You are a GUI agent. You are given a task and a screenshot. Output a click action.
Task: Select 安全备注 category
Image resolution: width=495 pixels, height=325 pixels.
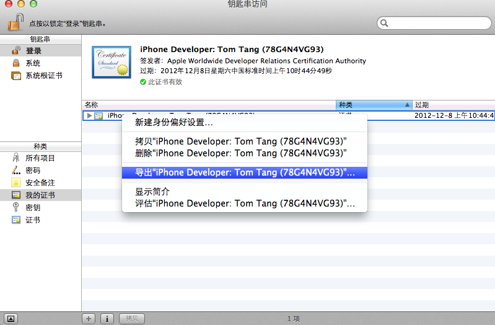click(x=40, y=182)
